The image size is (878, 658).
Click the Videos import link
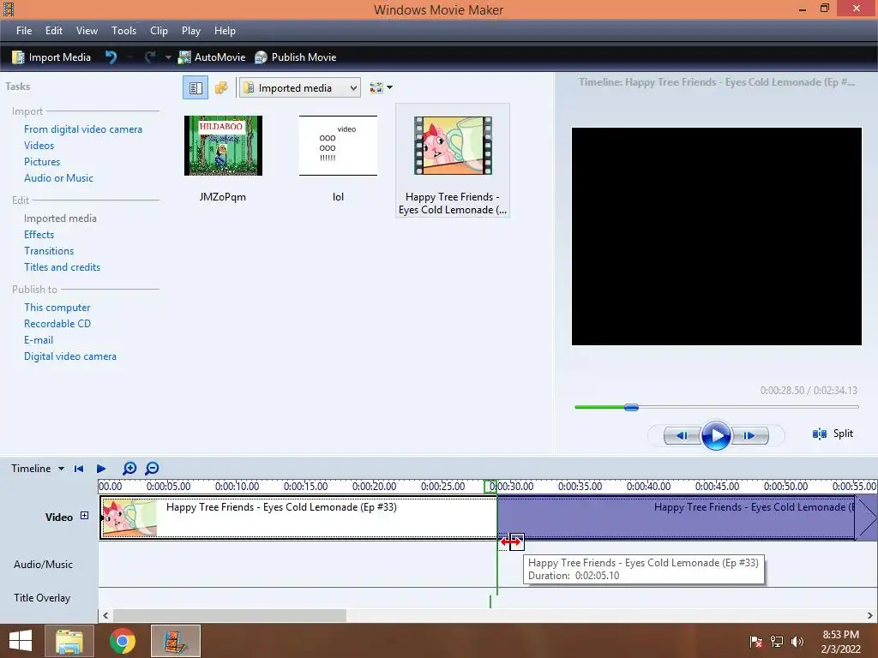[x=39, y=146]
